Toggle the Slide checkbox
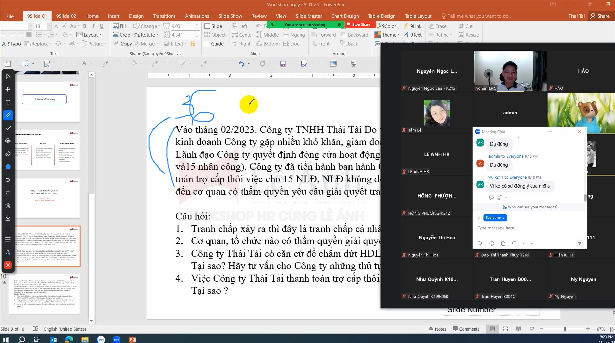The image size is (615, 343). [x=207, y=26]
